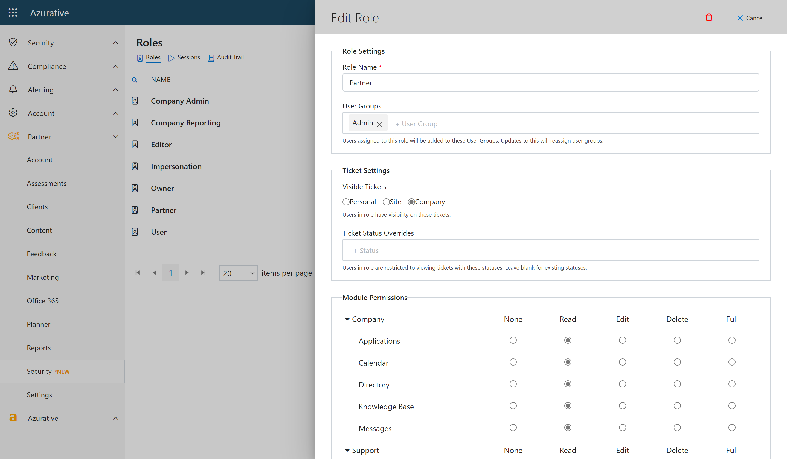787x459 pixels.
Task: Click the Alerting bell icon
Action: coord(13,90)
